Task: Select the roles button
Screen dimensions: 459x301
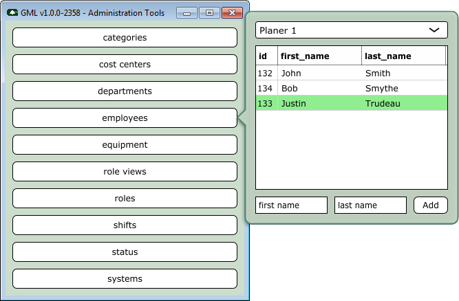Action: 125,199
